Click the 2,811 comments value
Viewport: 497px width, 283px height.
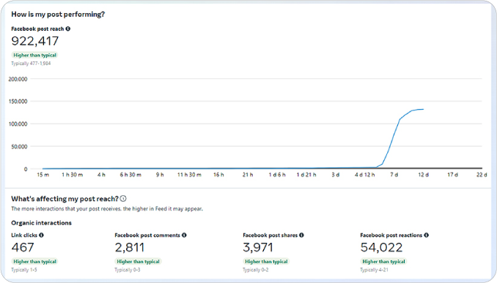pos(130,248)
